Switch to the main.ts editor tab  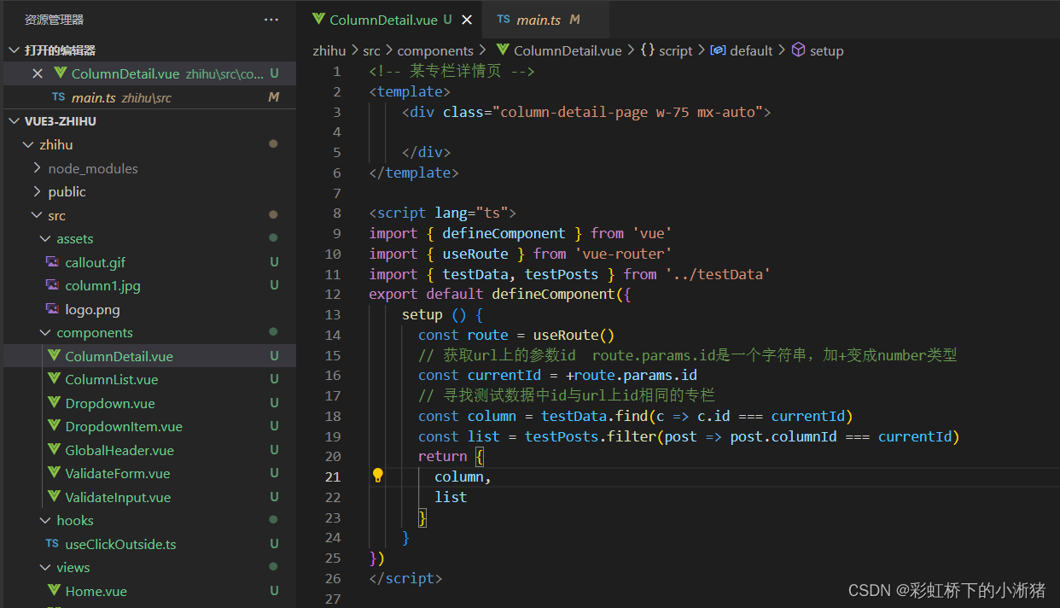545,20
